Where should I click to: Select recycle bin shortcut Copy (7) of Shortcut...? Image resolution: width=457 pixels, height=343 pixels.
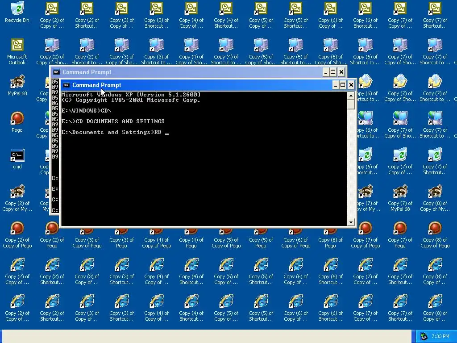[435, 162]
